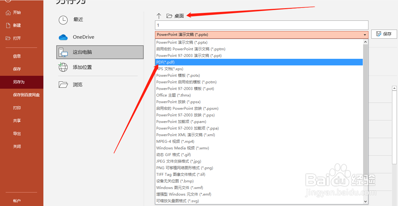
Task: Open the 共享 page
Action: 17,121
